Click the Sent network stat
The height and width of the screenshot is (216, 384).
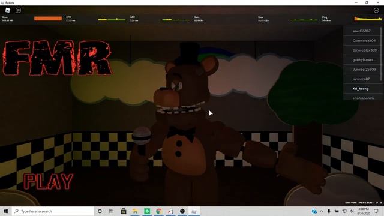point(199,19)
